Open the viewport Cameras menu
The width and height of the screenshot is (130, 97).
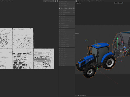[x=83, y=1]
